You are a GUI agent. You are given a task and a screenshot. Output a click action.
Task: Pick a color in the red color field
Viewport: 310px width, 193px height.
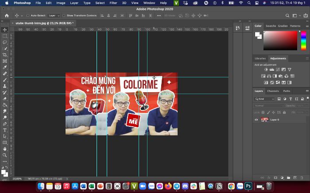click(280, 41)
